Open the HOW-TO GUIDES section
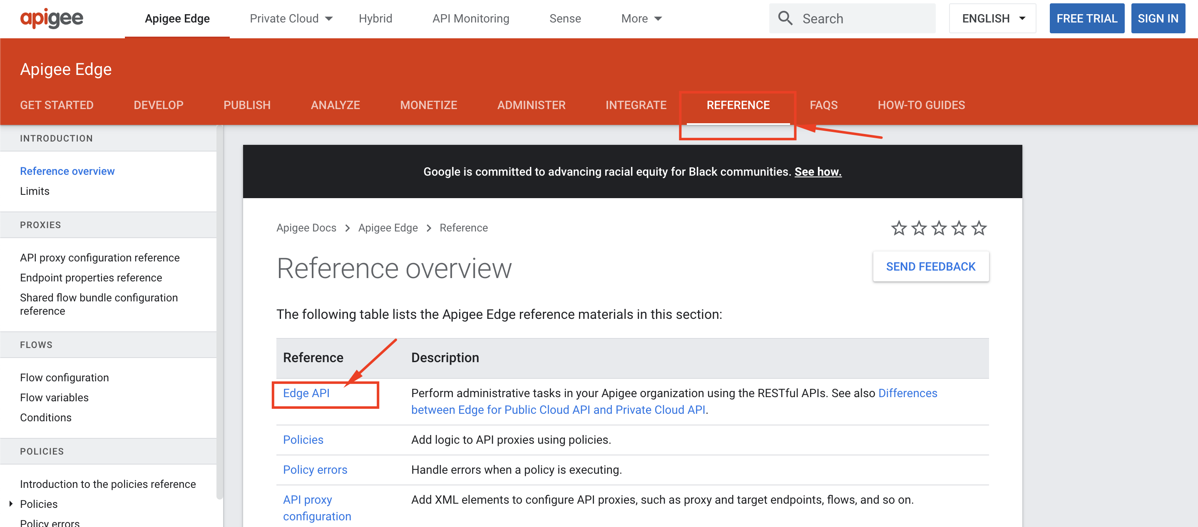Image resolution: width=1198 pixels, height=527 pixels. (x=921, y=105)
